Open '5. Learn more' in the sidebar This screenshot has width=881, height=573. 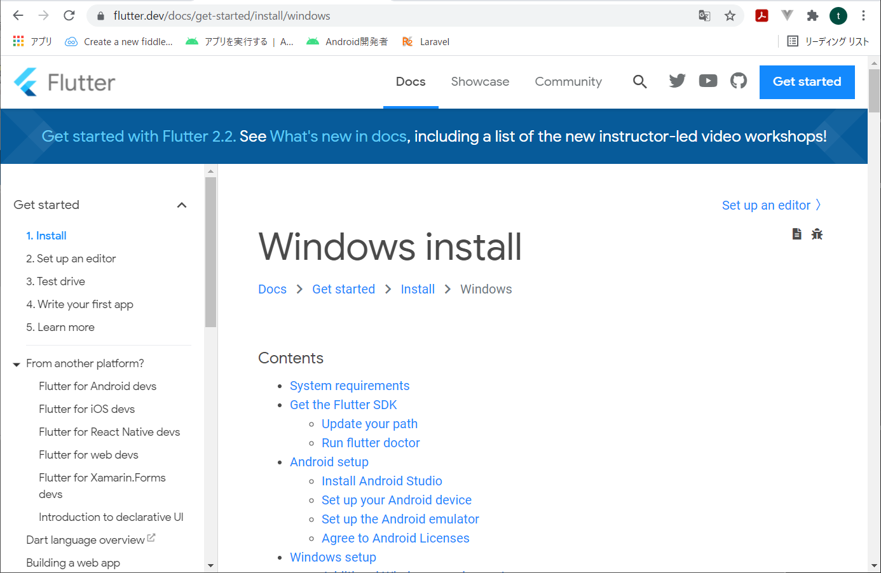60,327
